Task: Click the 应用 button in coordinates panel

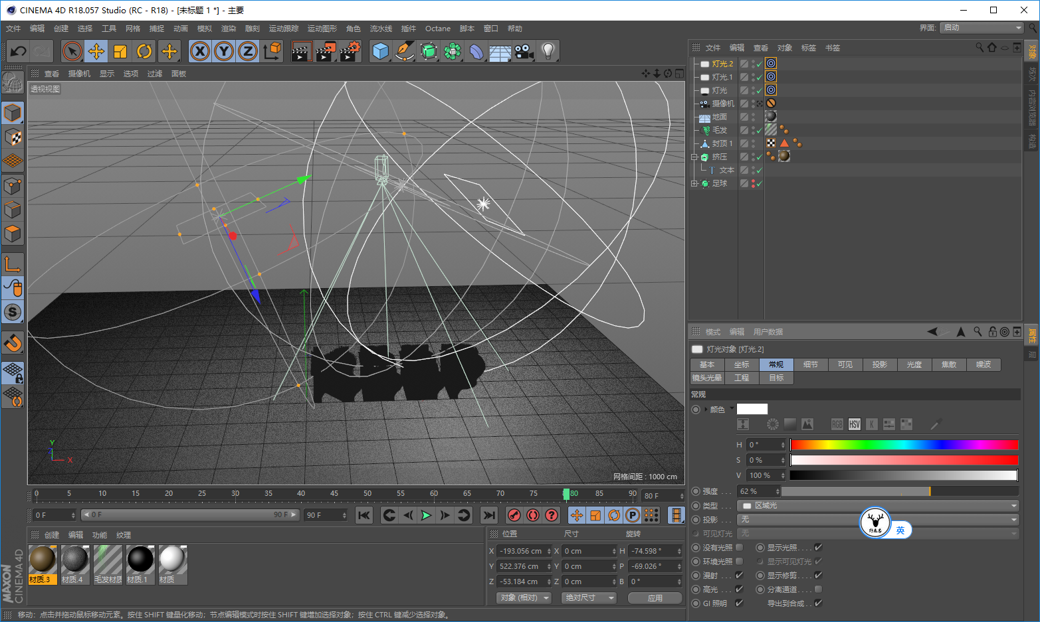Action: coord(655,598)
